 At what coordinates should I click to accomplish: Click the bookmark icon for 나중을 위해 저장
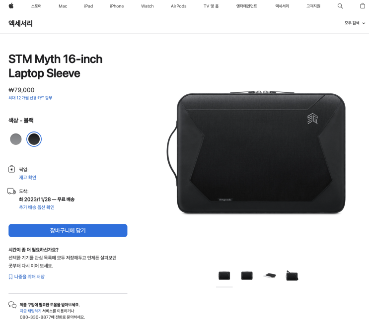pos(10,277)
